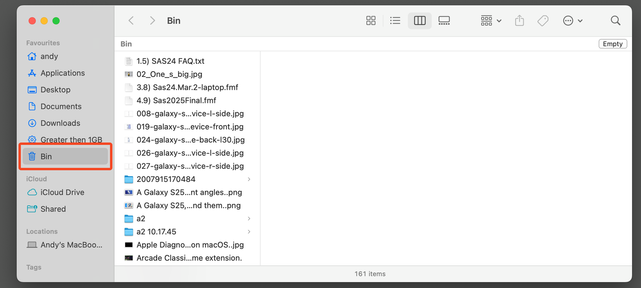Toggle the grid icon view
The width and height of the screenshot is (641, 288).
coord(371,20)
